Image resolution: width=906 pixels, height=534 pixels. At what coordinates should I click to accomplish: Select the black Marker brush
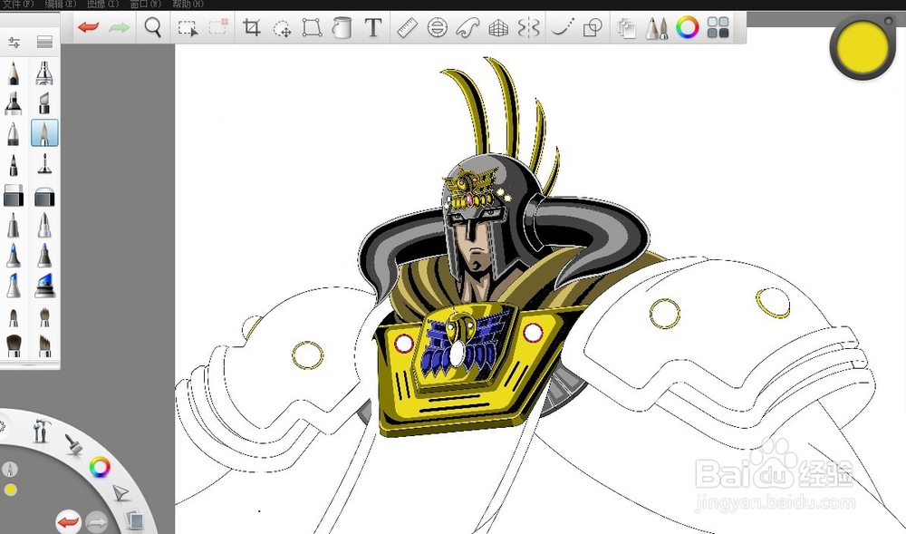coord(14,103)
